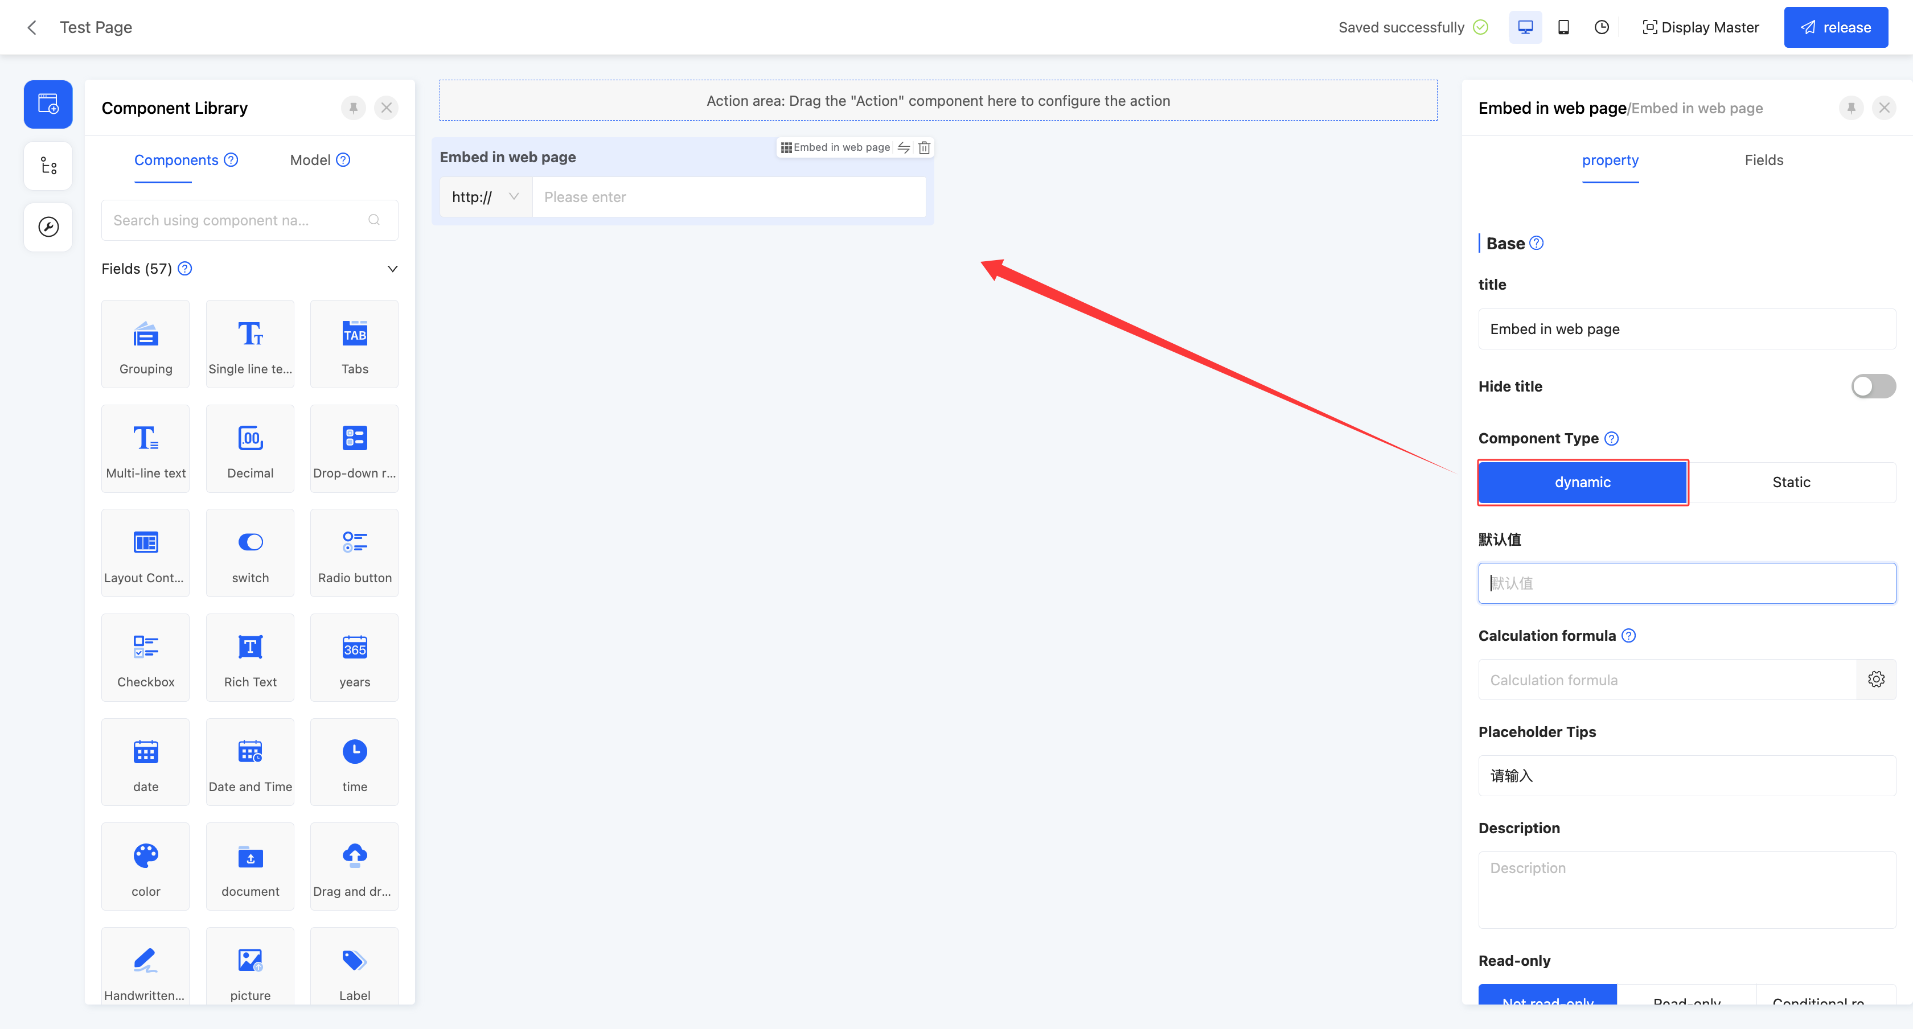Open calculation formula settings gear
1913x1029 pixels.
[x=1876, y=680]
